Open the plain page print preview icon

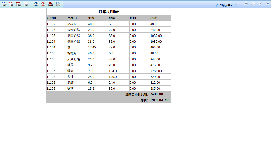click(x=25, y=4)
